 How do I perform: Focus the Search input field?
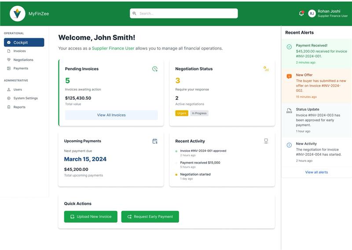(x=185, y=14)
